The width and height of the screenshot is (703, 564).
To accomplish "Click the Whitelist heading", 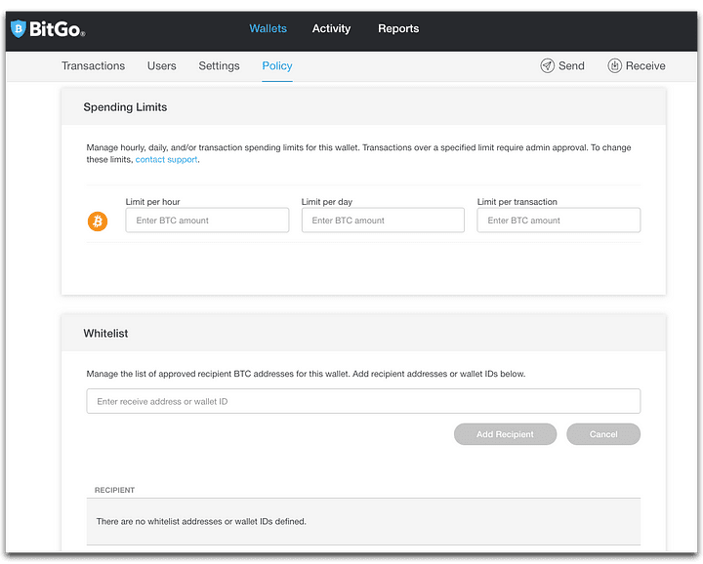I will 105,334.
